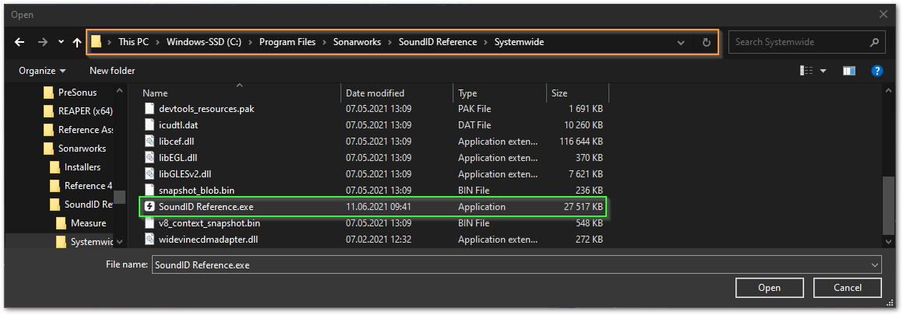
Task: Select SoundID Reference breadcrumb segment
Action: pos(438,42)
